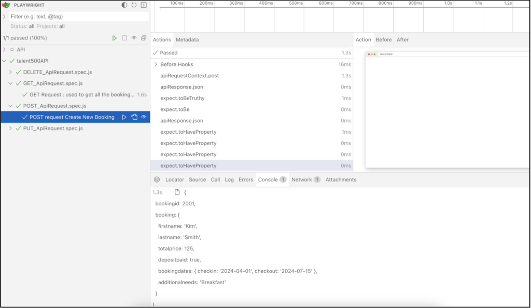Expand the PUT_ApiRequest.spec.js file
The image size is (531, 308).
10,128
